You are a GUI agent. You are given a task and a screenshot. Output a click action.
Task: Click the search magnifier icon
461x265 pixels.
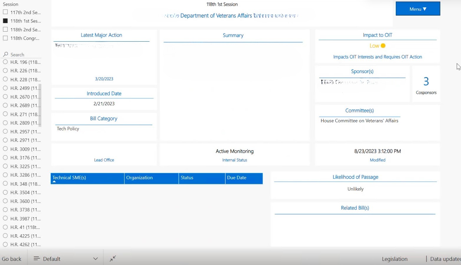(x=6, y=54)
